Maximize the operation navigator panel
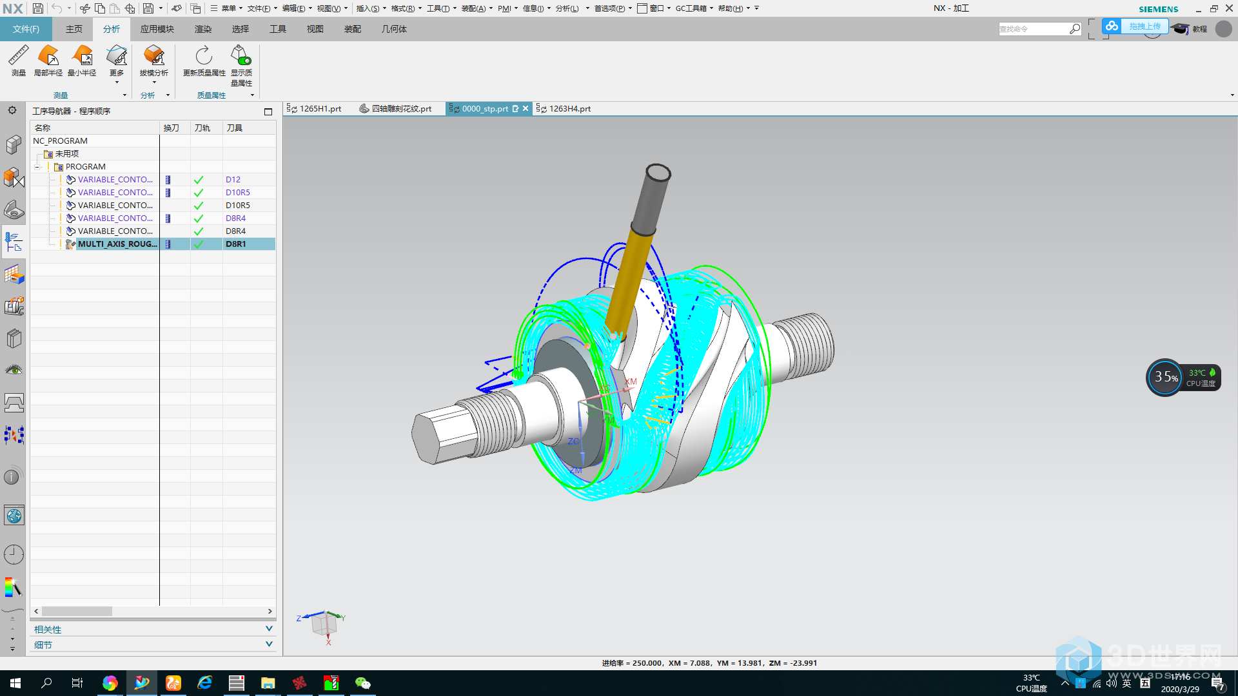 [x=268, y=111]
